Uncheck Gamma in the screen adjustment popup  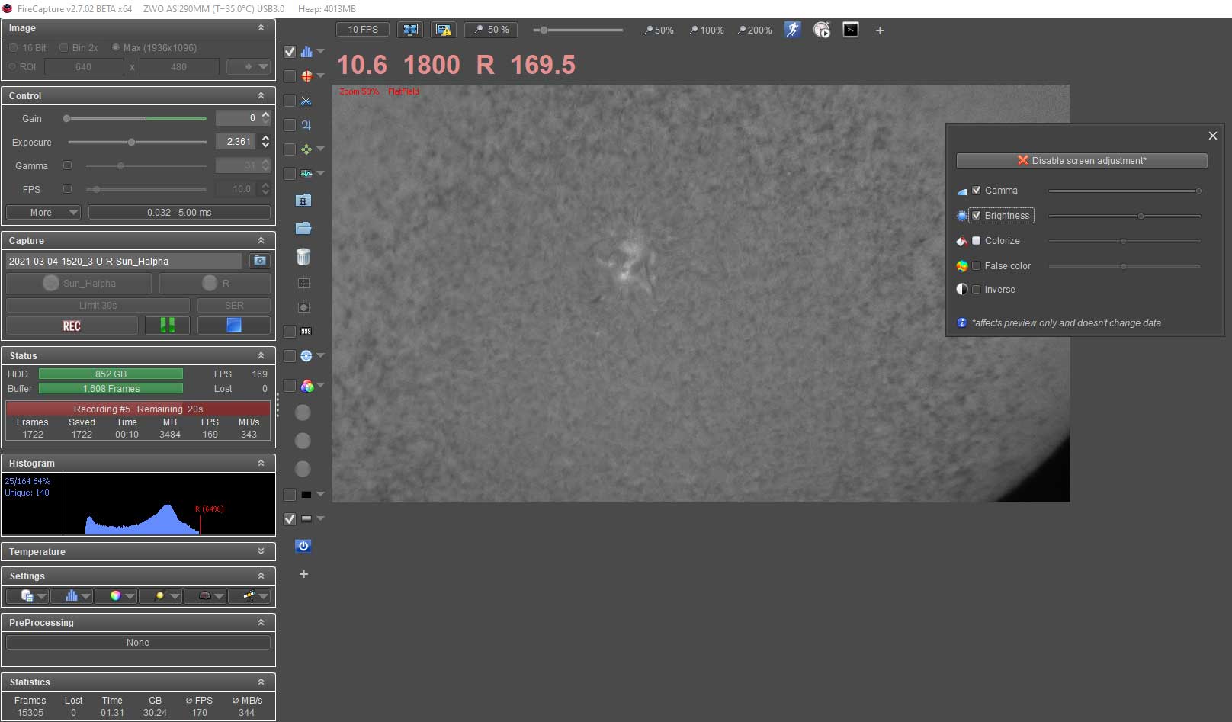(x=977, y=191)
